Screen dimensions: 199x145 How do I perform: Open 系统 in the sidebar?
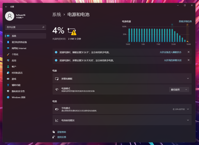25,36
